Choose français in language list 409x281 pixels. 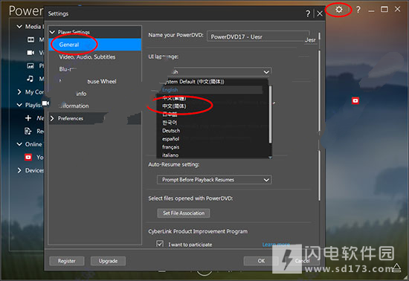click(170, 147)
